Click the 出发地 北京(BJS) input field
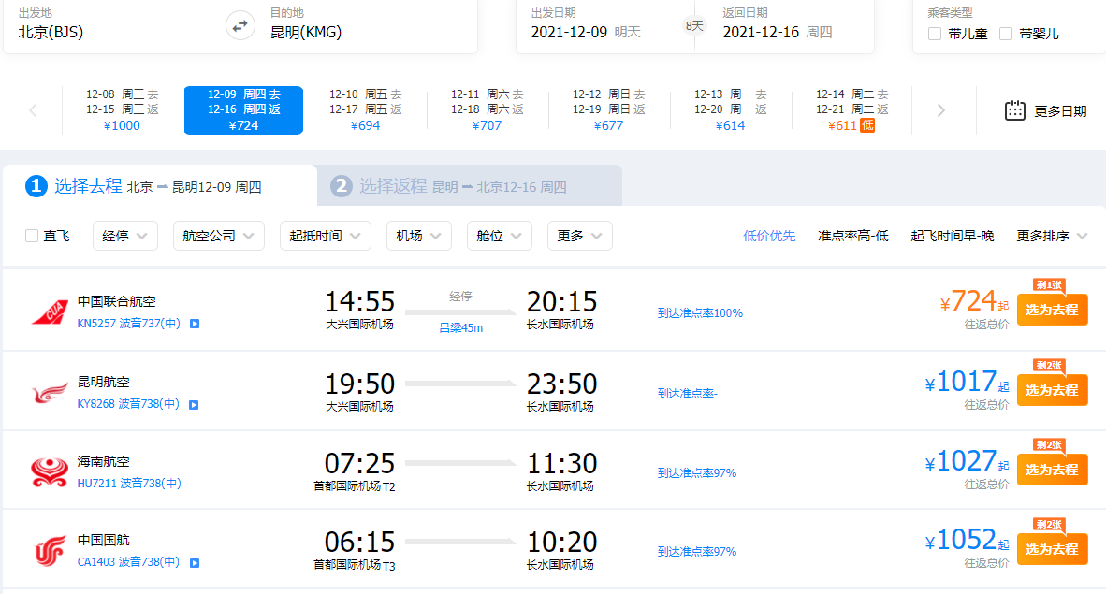 pos(112,32)
